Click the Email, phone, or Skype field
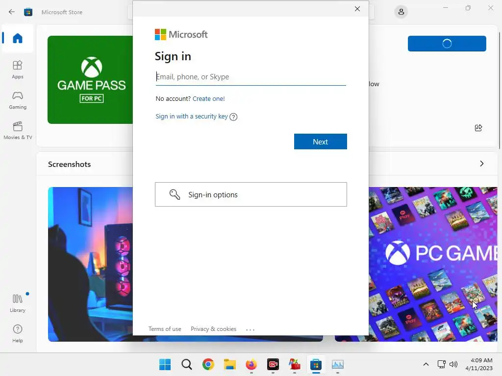Image resolution: width=502 pixels, height=376 pixels. point(251,77)
